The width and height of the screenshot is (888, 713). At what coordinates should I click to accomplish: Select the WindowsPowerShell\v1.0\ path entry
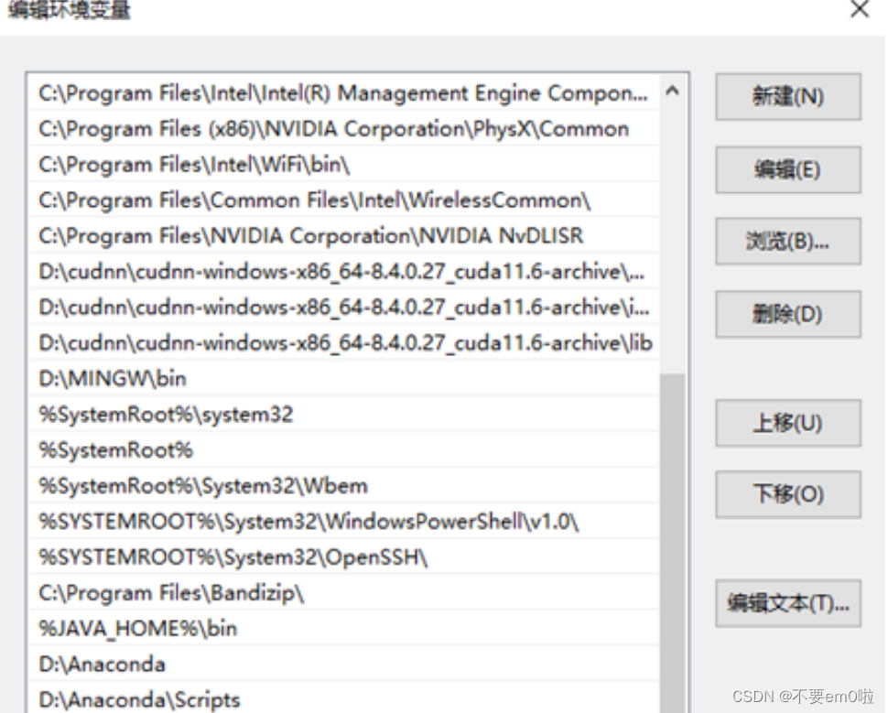pos(344,521)
